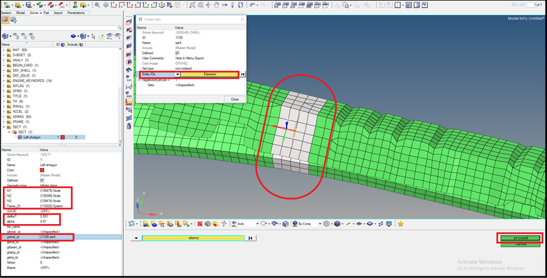
Task: Collapse the SECT (1) top folder
Action: (4, 127)
